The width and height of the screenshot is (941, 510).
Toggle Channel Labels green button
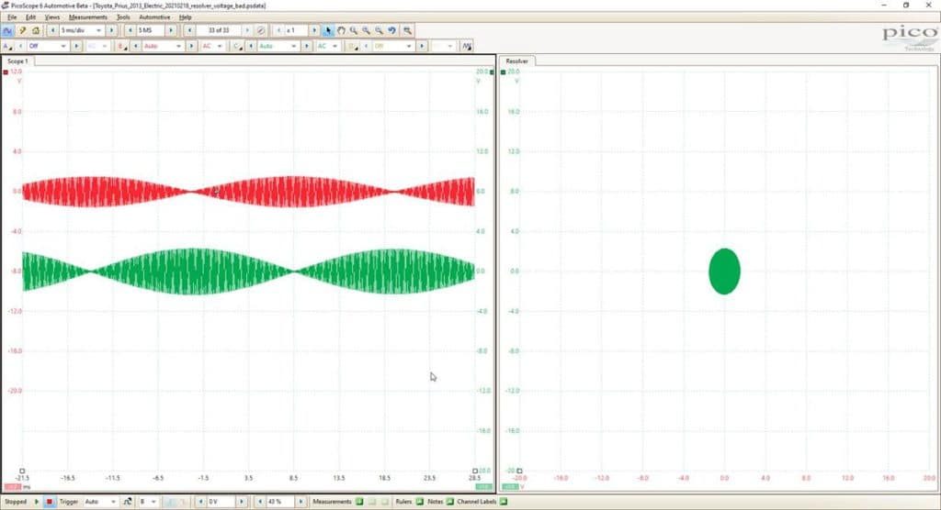tap(504, 502)
